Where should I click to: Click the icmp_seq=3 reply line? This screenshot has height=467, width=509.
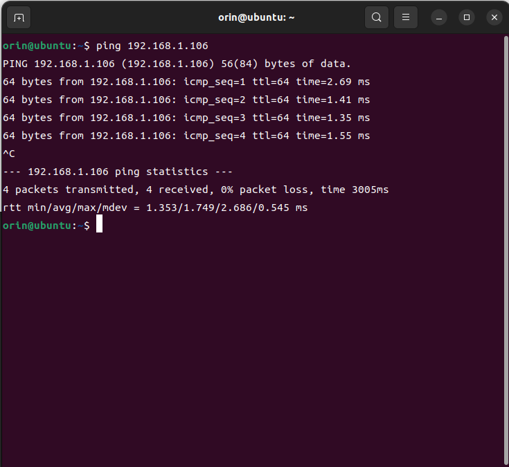pyautogui.click(x=186, y=118)
